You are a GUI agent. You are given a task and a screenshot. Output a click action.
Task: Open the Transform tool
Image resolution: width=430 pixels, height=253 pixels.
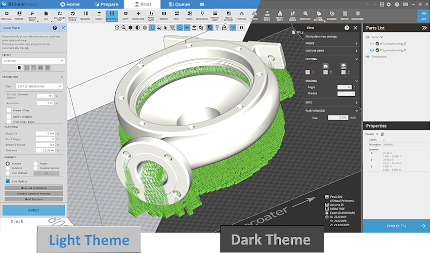point(138,16)
